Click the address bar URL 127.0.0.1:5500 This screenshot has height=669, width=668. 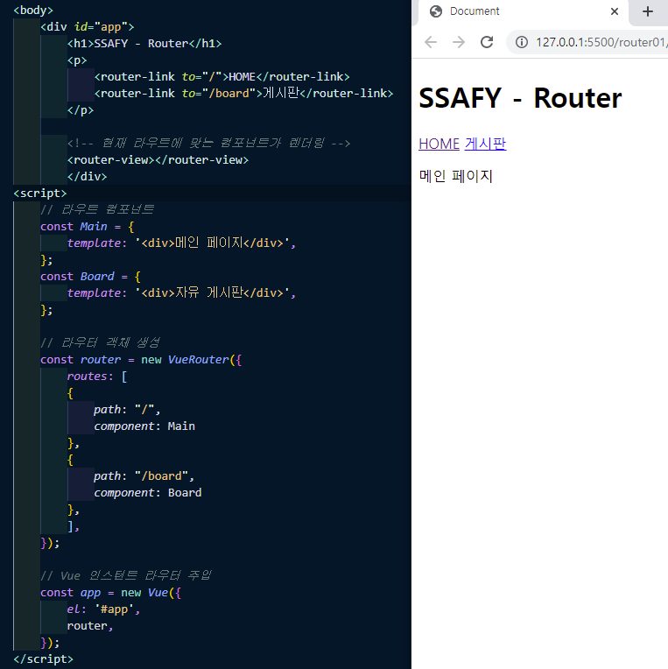601,42
